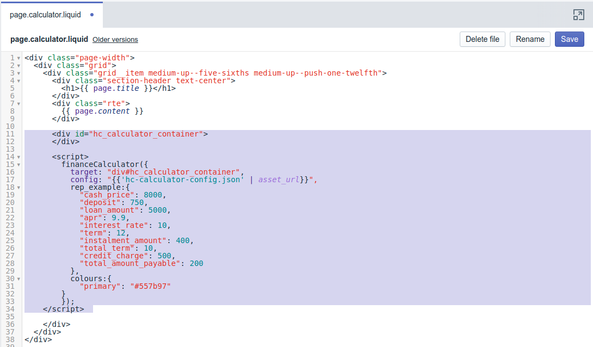
Task: Fold the rep_example object on line 18
Action: 18,187
